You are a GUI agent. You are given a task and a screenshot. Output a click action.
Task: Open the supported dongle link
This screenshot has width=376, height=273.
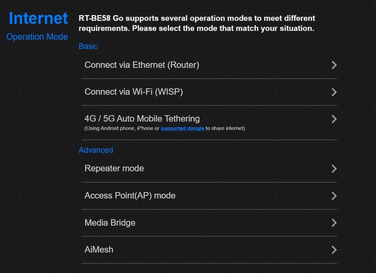(182, 128)
